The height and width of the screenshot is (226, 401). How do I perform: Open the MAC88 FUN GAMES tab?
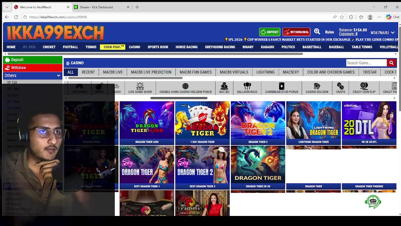(x=195, y=72)
